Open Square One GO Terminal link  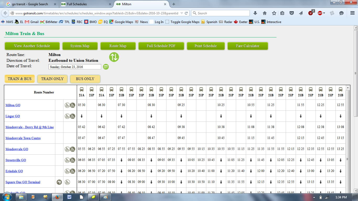[23, 182]
